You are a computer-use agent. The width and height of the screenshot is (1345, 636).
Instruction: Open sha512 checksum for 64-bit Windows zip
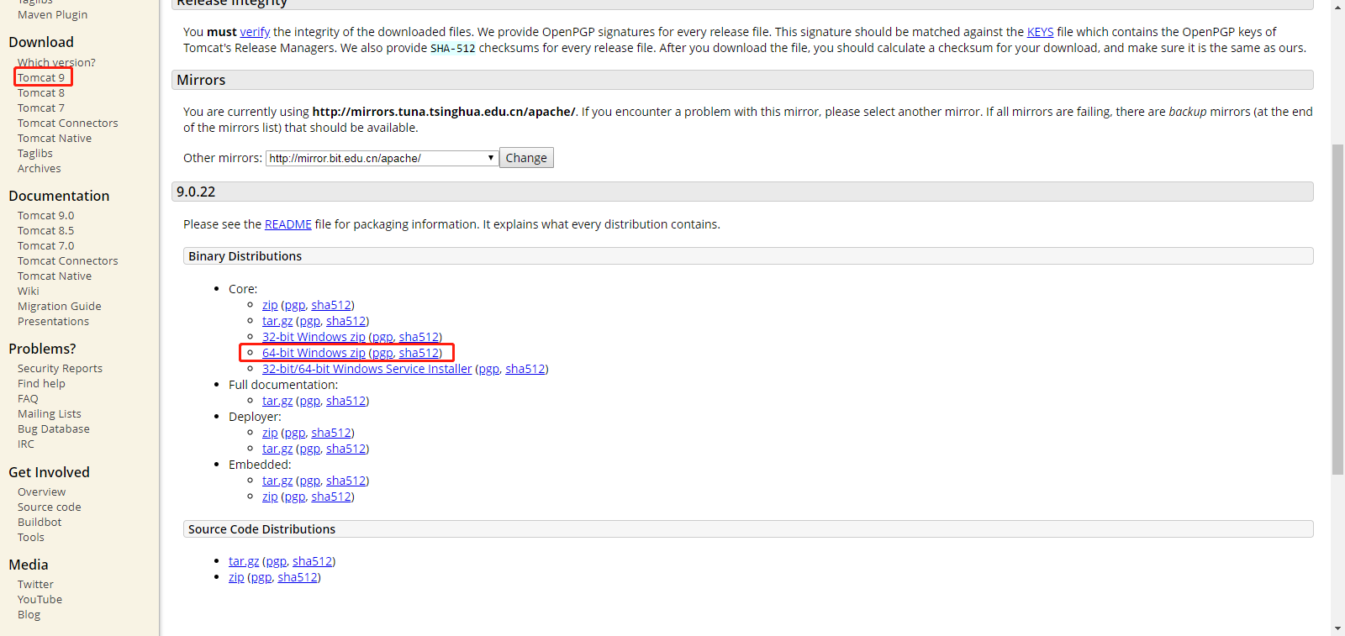419,353
